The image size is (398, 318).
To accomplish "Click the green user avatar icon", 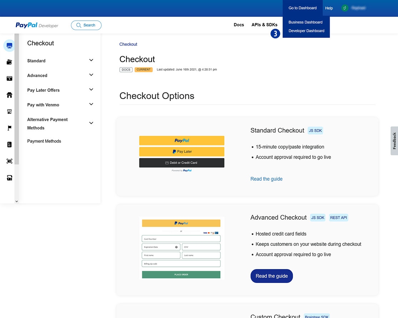I will tap(345, 8).
